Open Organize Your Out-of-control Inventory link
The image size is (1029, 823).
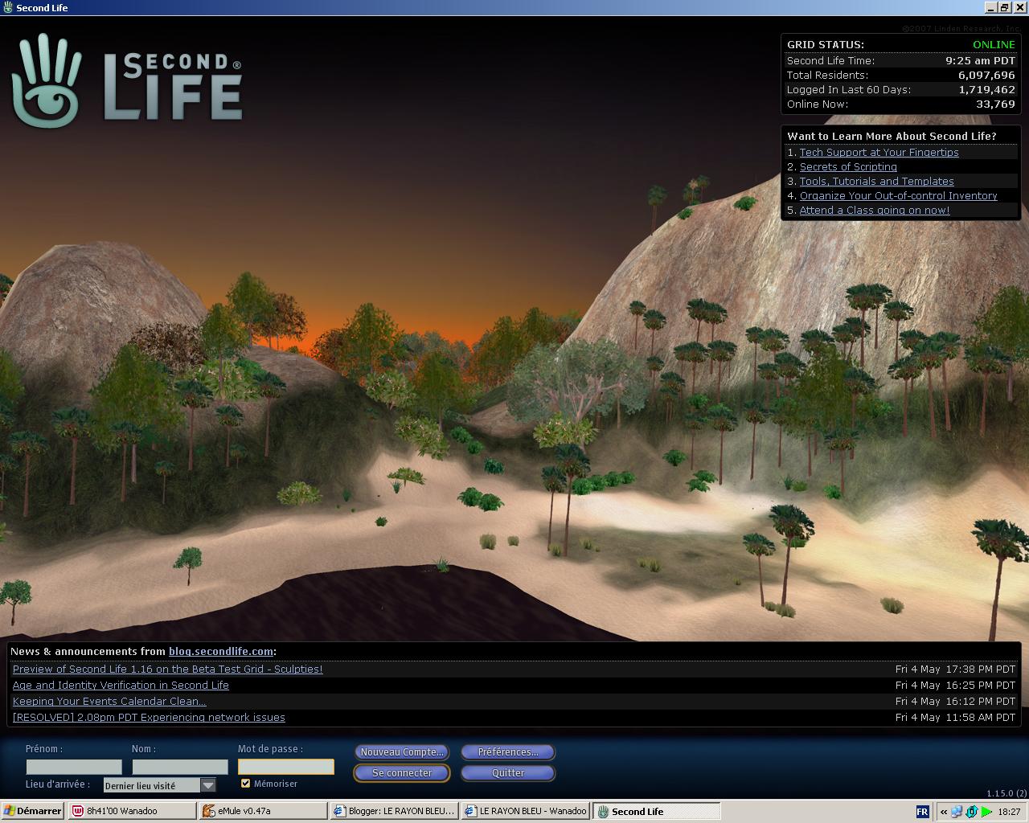(x=899, y=196)
